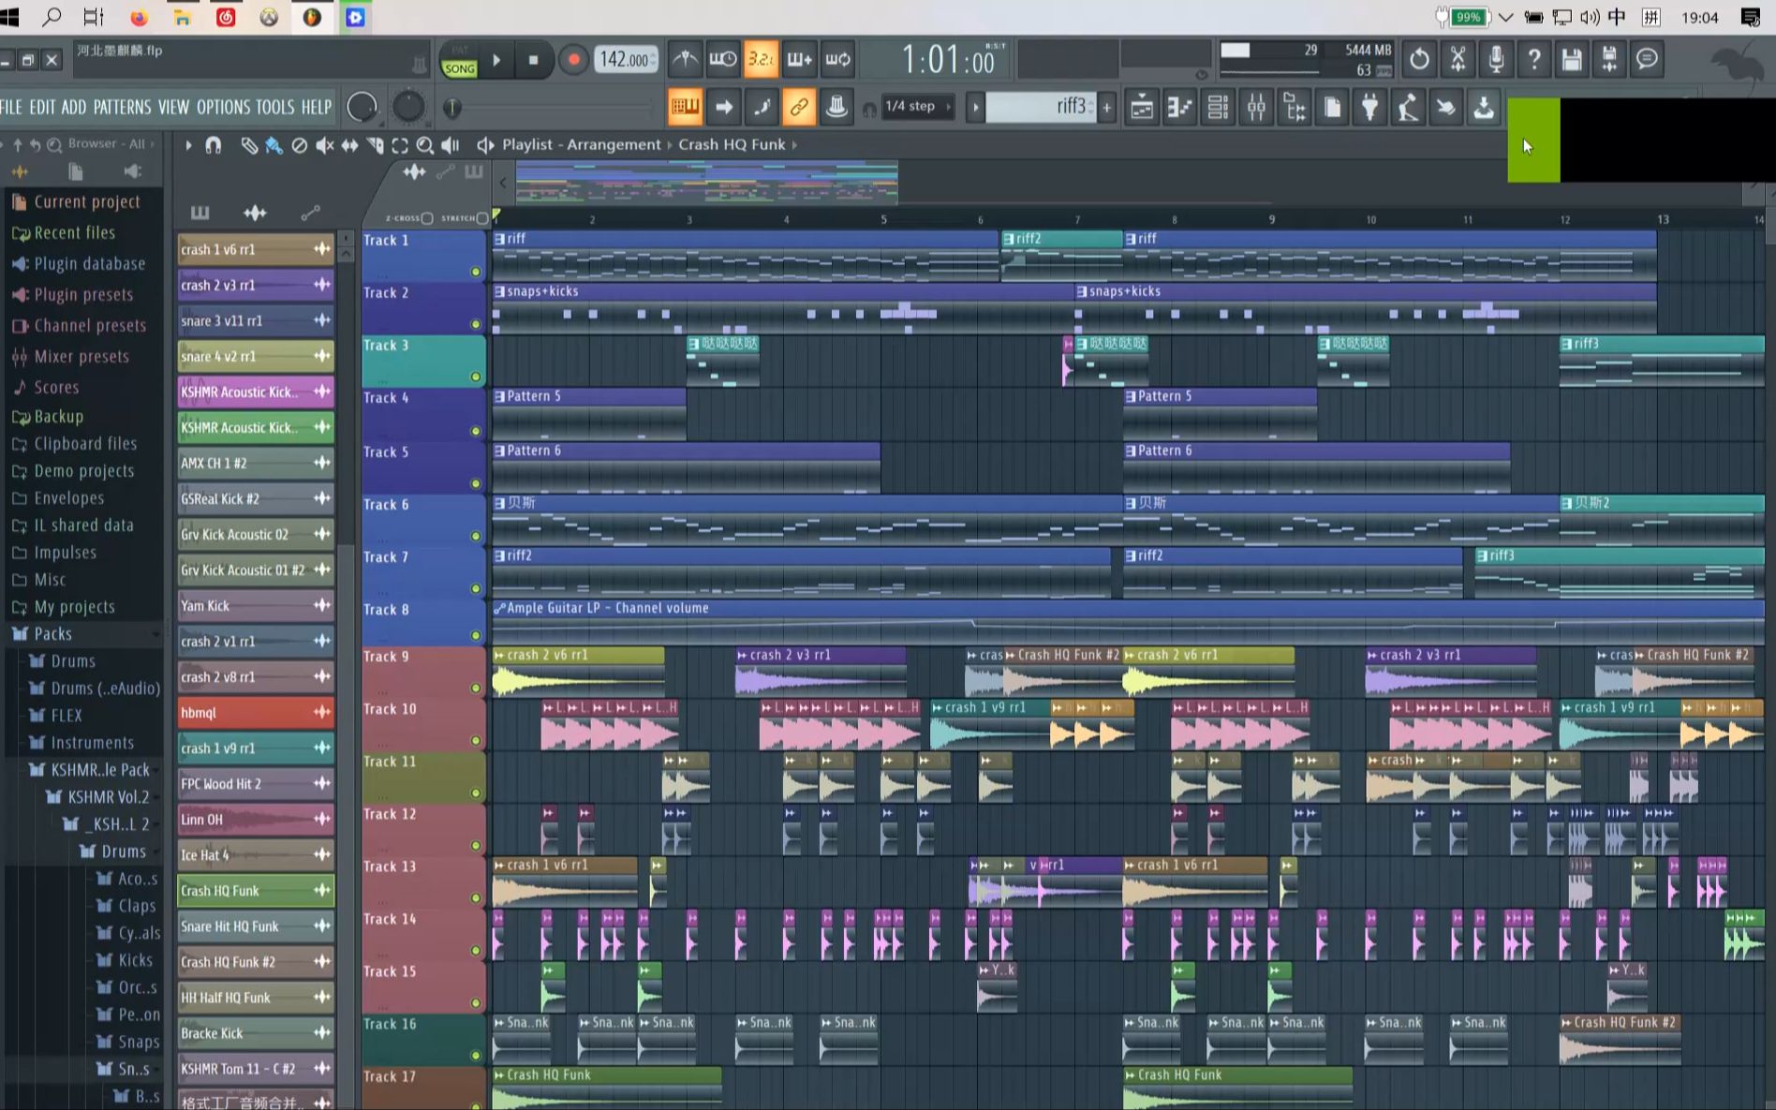Select the playlist Paint brush tool

(274, 145)
